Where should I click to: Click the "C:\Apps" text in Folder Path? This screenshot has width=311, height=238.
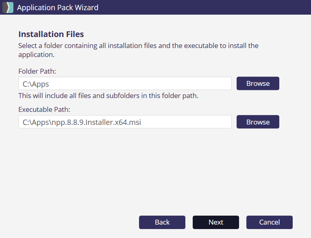tap(36, 83)
